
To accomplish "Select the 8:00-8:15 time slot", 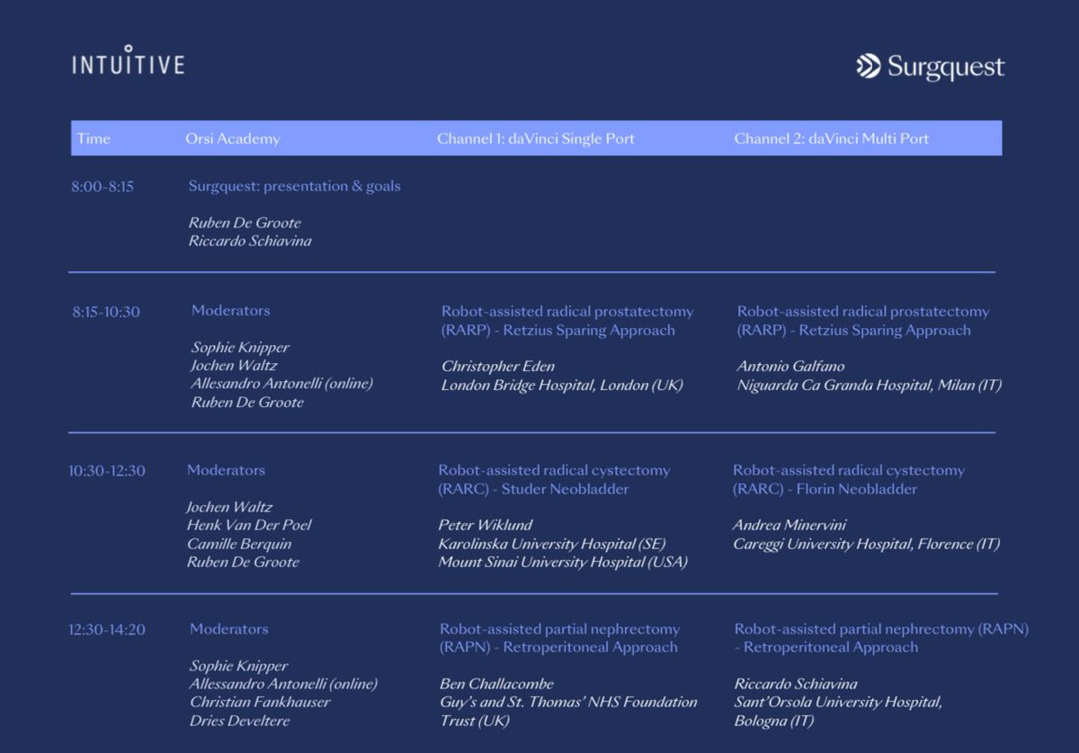I will tap(103, 187).
